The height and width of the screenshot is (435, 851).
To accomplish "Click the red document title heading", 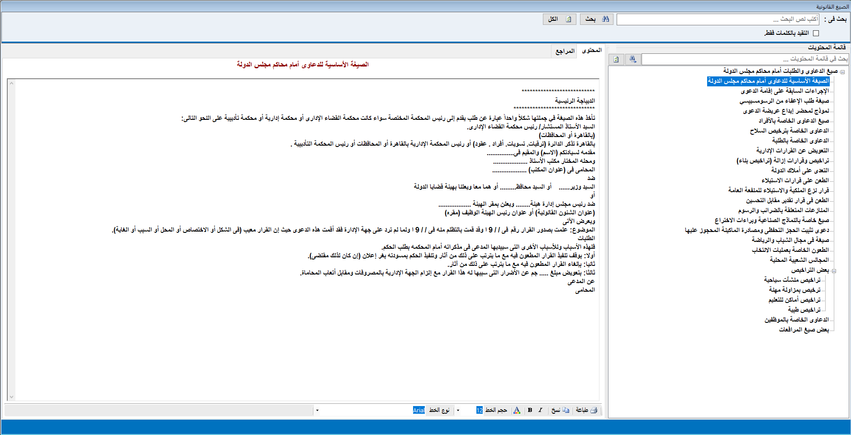I will click(303, 65).
